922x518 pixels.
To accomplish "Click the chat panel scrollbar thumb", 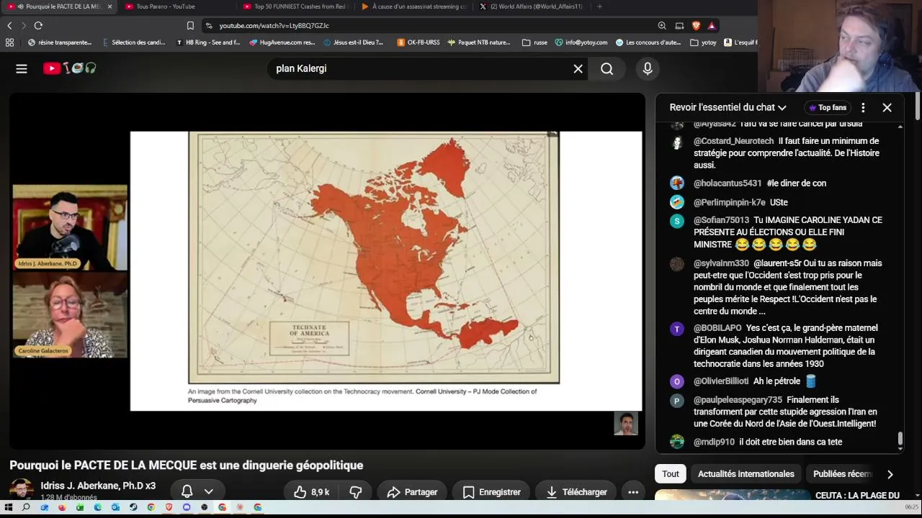I will click(900, 438).
